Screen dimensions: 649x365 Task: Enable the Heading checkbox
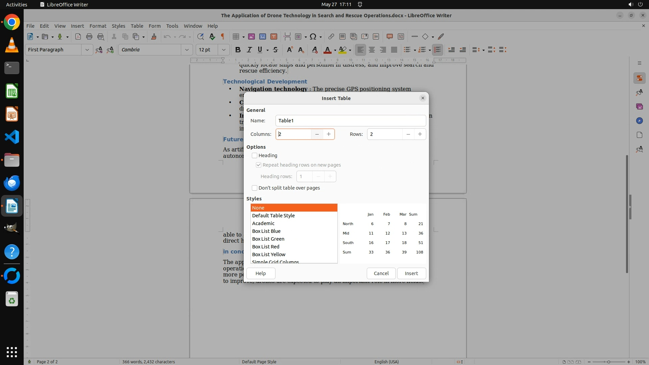255,155
